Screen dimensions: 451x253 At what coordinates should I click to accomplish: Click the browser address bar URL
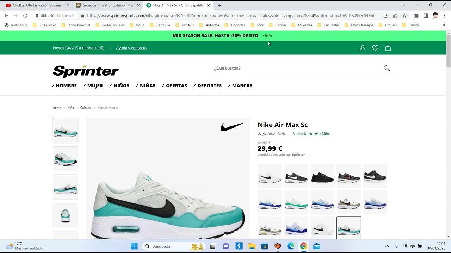[233, 15]
